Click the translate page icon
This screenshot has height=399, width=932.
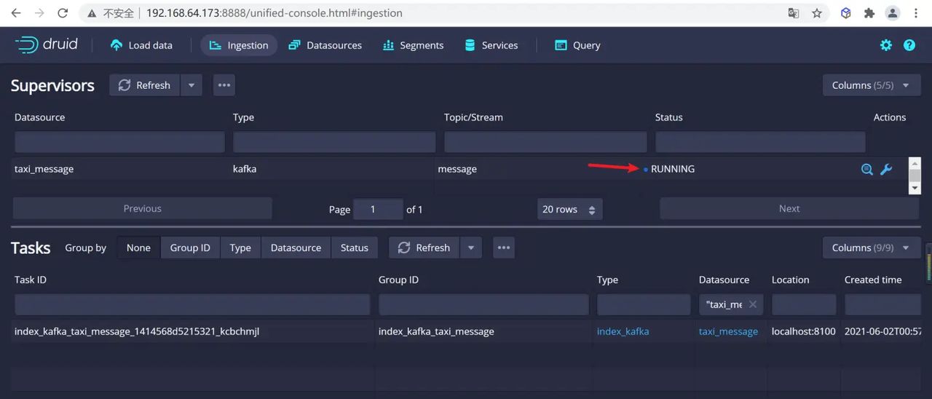(793, 13)
